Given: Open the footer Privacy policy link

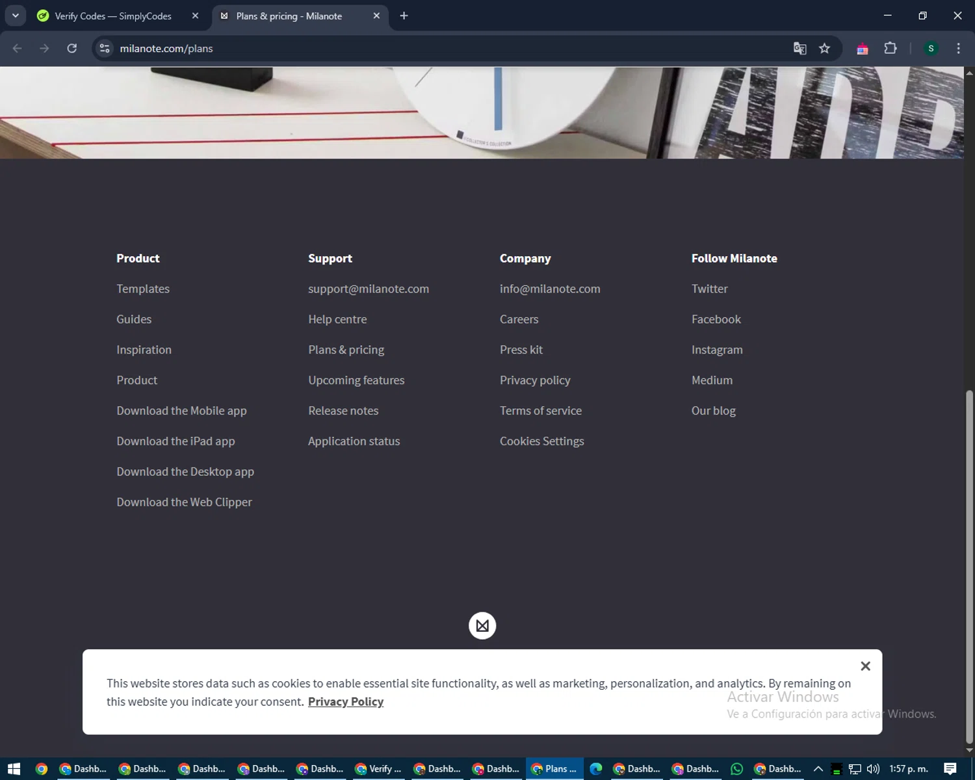Looking at the screenshot, I should click(535, 380).
